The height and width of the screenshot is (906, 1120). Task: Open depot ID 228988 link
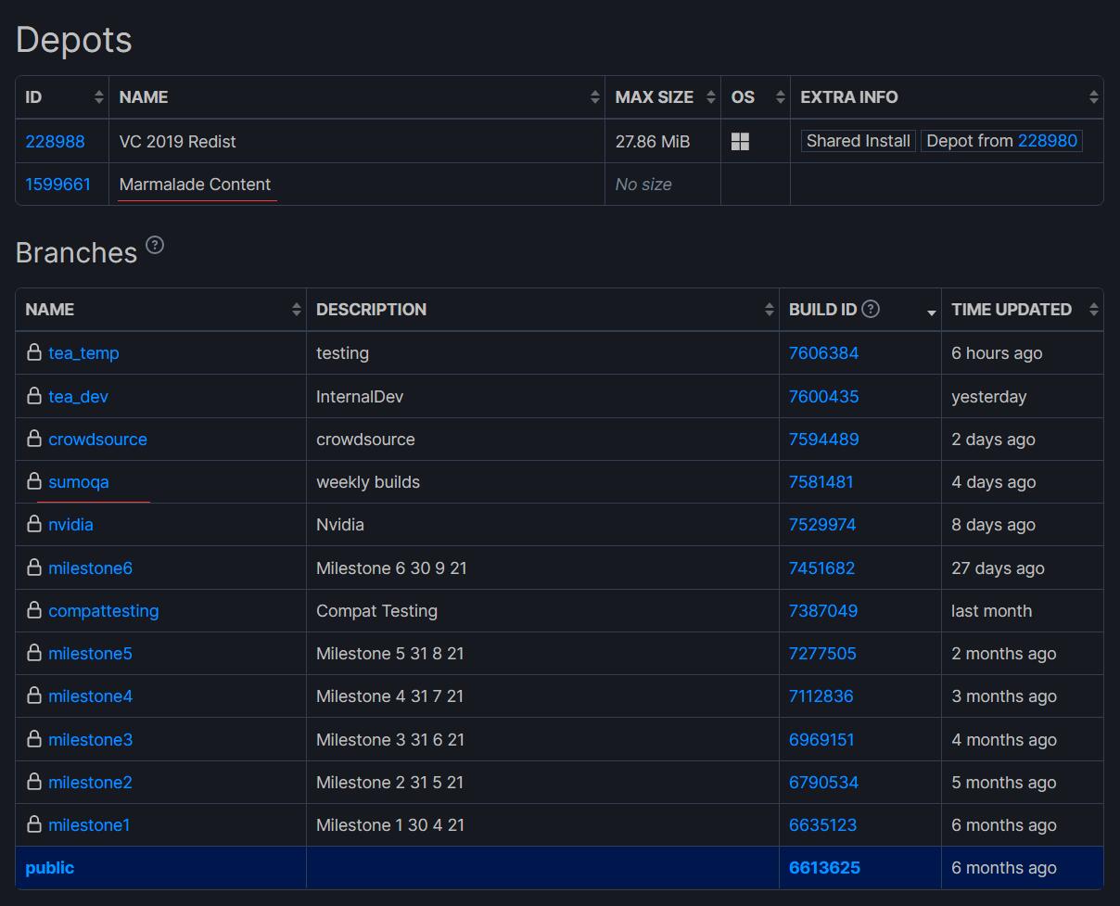[55, 141]
